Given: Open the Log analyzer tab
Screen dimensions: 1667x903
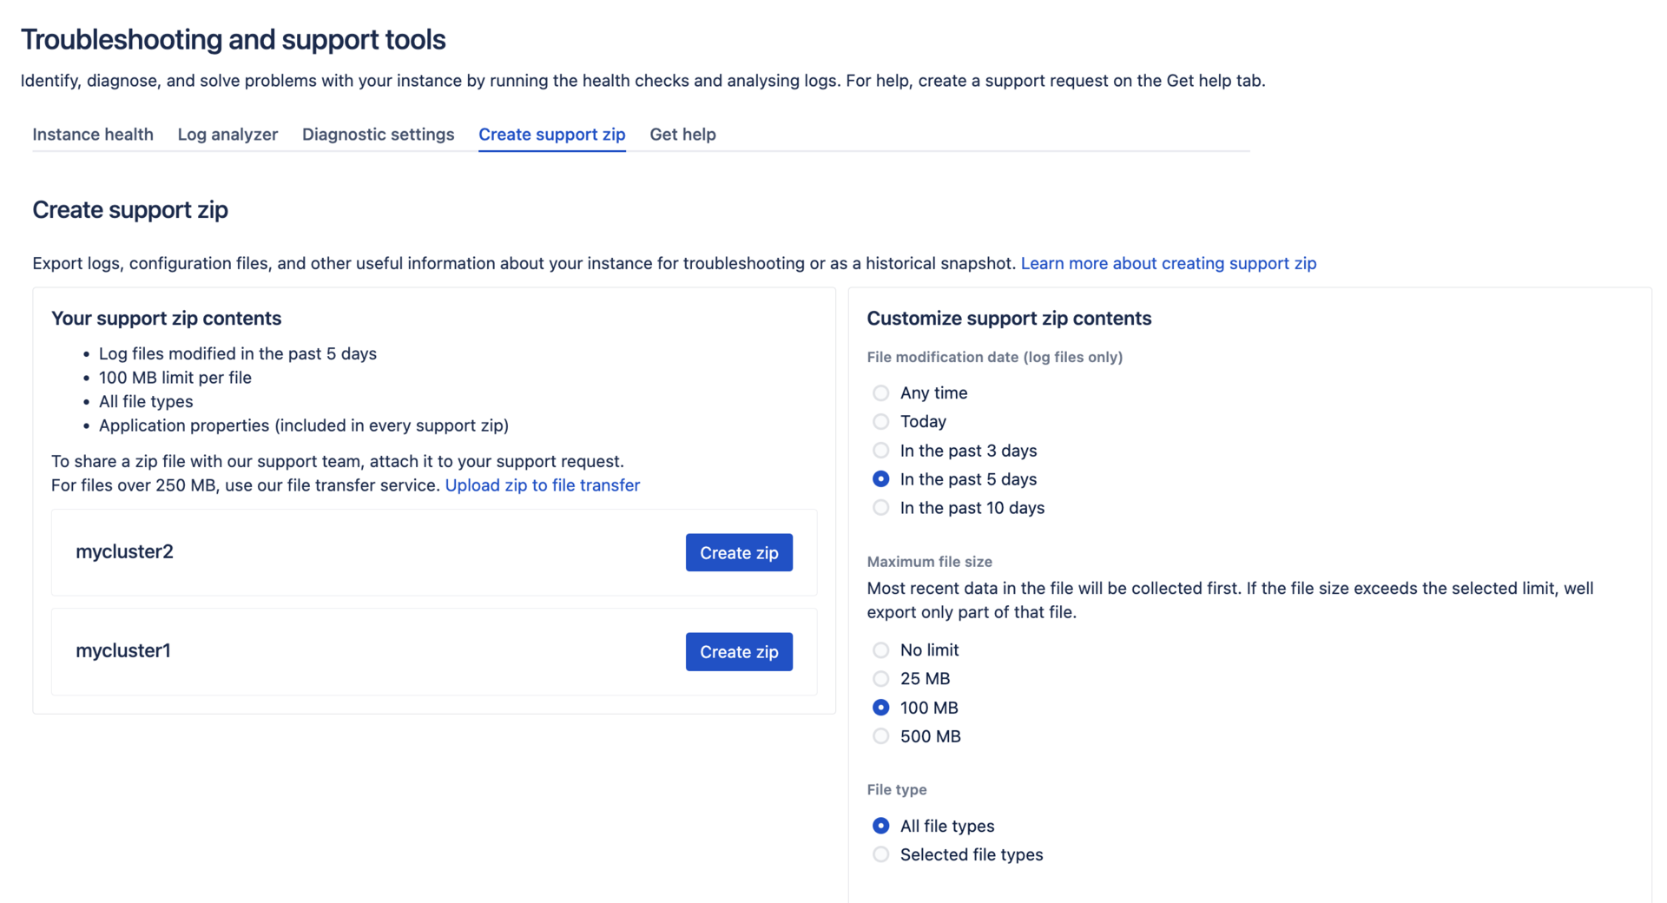Looking at the screenshot, I should (x=227, y=135).
